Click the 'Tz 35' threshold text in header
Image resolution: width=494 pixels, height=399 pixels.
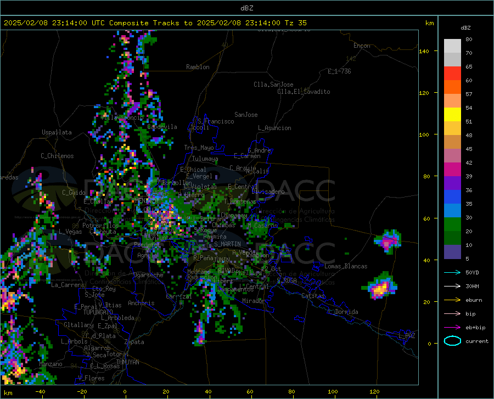pos(295,23)
